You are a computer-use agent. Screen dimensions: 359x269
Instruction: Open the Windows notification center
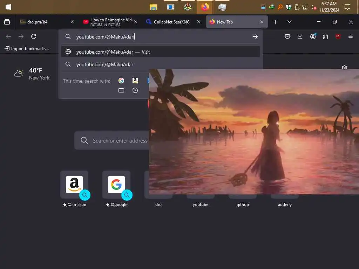click(347, 7)
